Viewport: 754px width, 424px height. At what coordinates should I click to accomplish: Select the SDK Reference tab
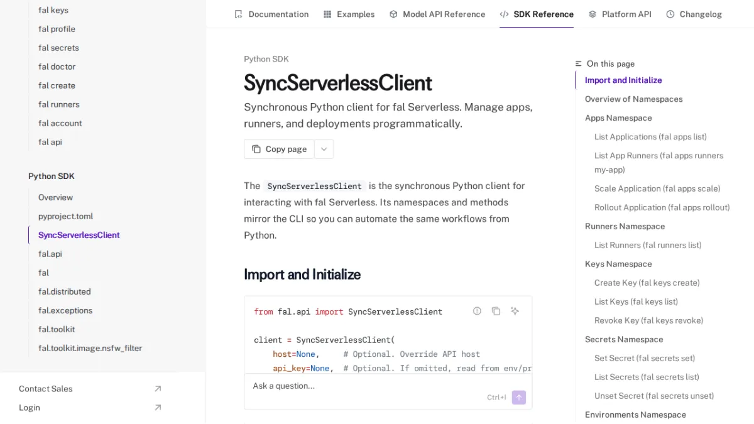(x=537, y=14)
